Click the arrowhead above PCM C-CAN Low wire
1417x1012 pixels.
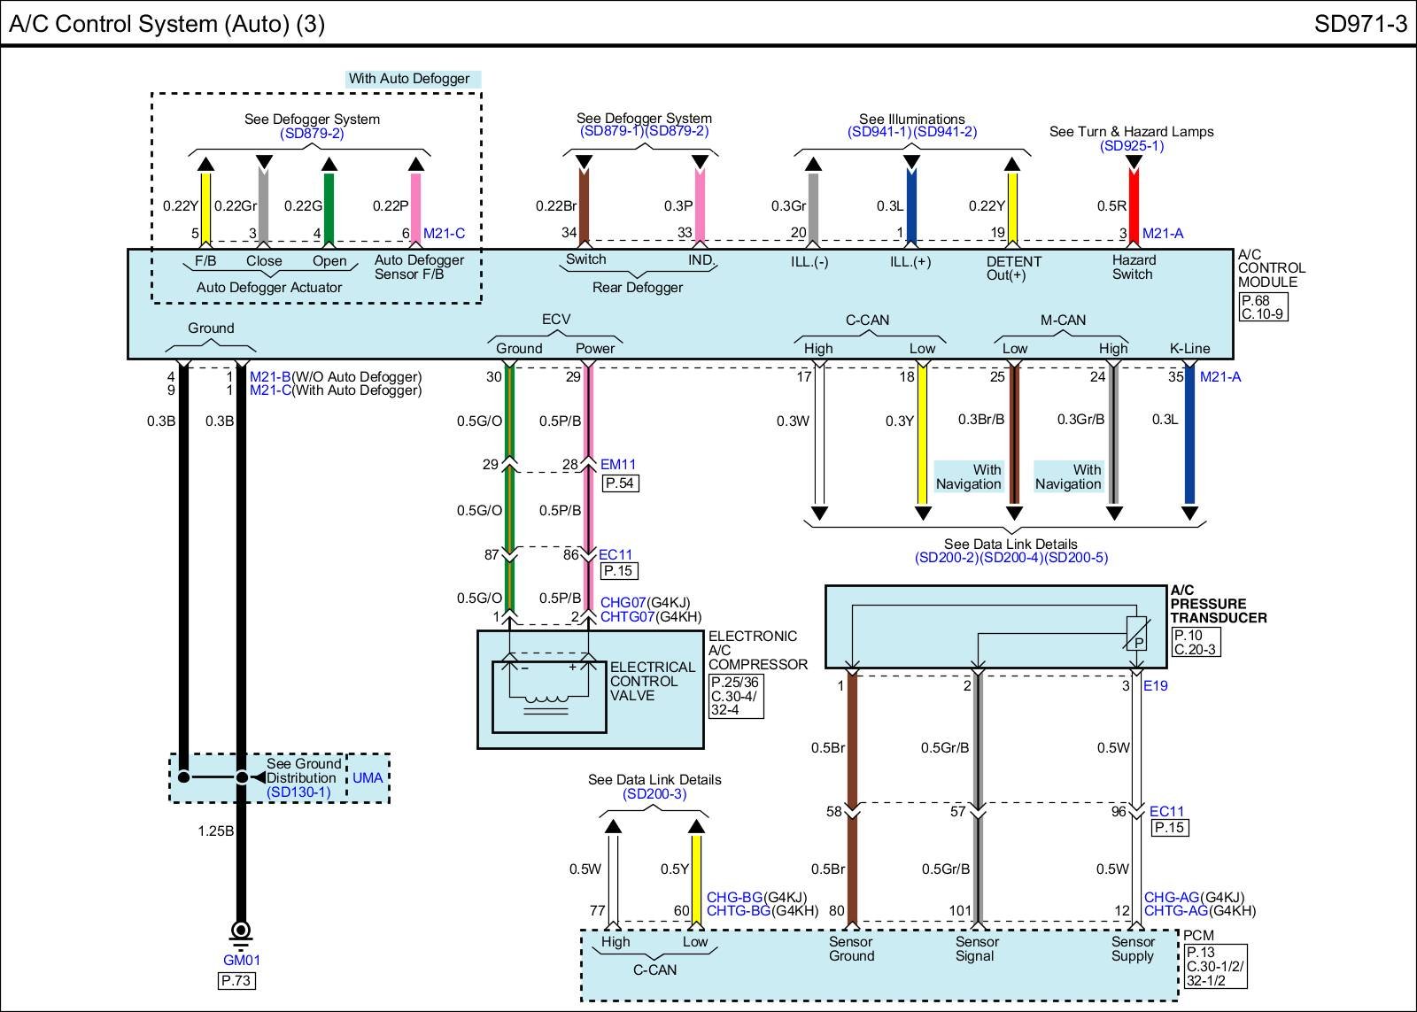[696, 827]
